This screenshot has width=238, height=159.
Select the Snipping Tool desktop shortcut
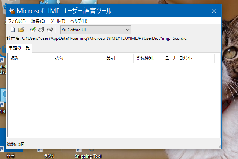(88, 153)
